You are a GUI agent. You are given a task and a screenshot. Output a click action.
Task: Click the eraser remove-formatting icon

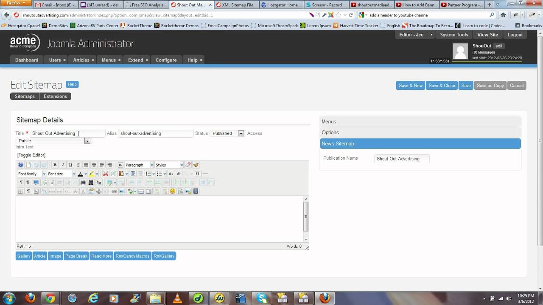click(x=188, y=165)
